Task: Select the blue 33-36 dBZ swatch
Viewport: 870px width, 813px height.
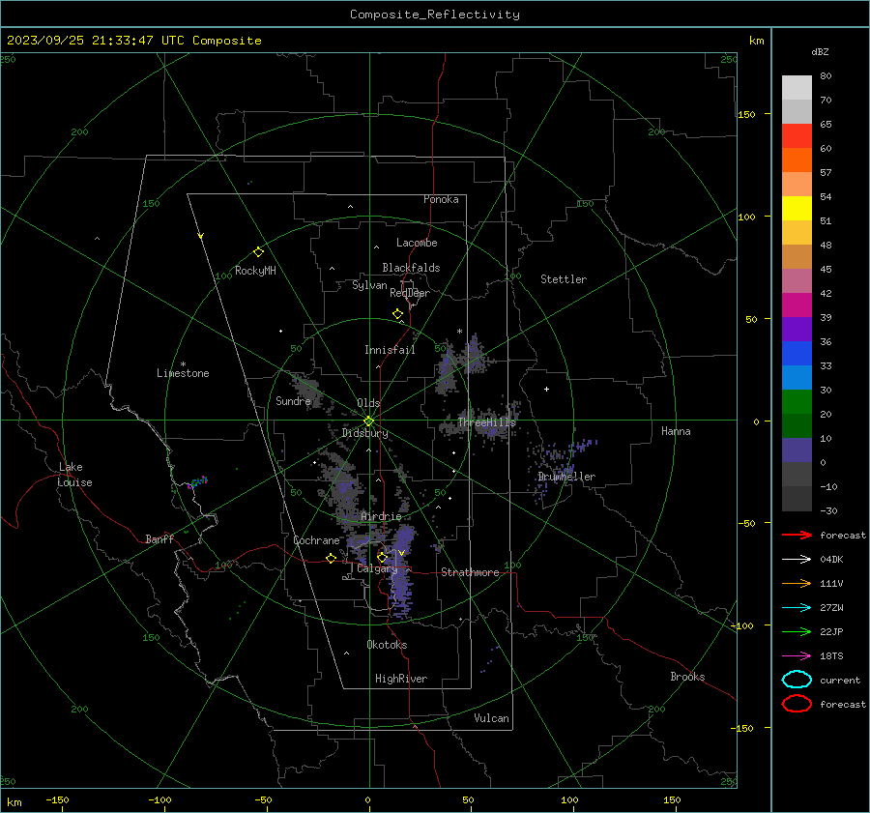Action: 797,354
